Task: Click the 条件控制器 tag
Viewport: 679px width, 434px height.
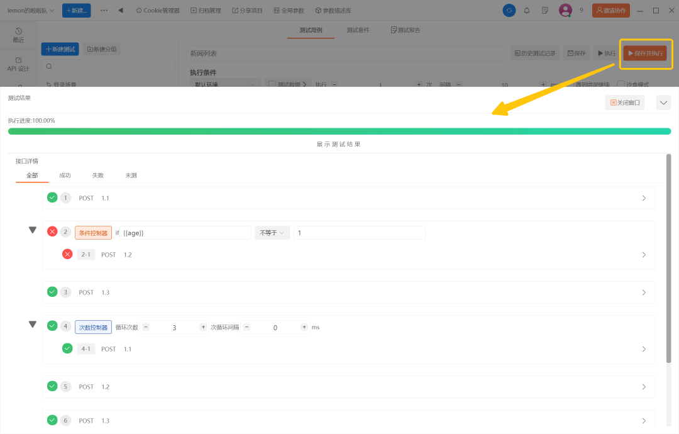Action: click(93, 233)
